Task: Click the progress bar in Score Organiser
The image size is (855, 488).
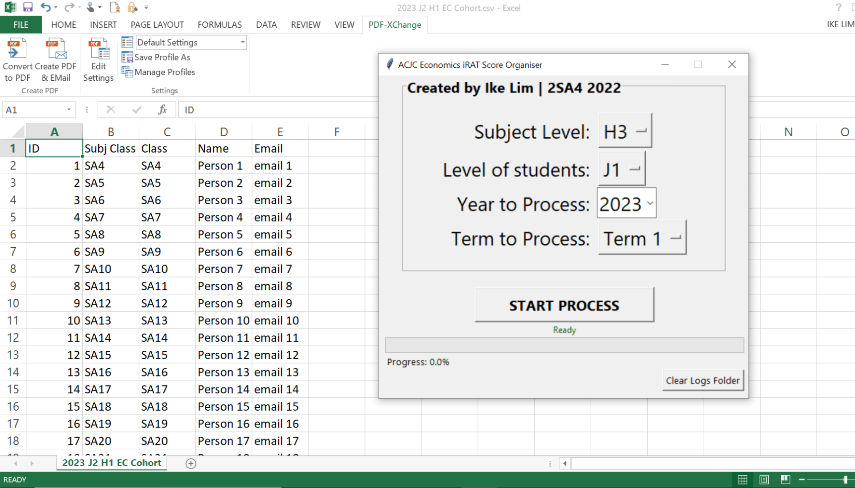Action: coord(564,345)
